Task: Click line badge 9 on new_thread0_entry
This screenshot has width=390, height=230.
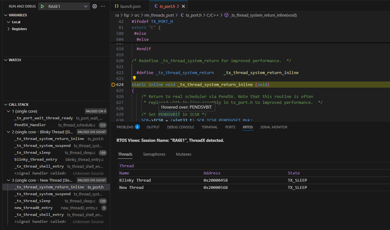Action: pyautogui.click(x=104, y=208)
